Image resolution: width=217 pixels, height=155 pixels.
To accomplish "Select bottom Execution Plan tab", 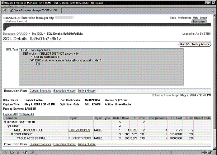I will click(x=15, y=144).
